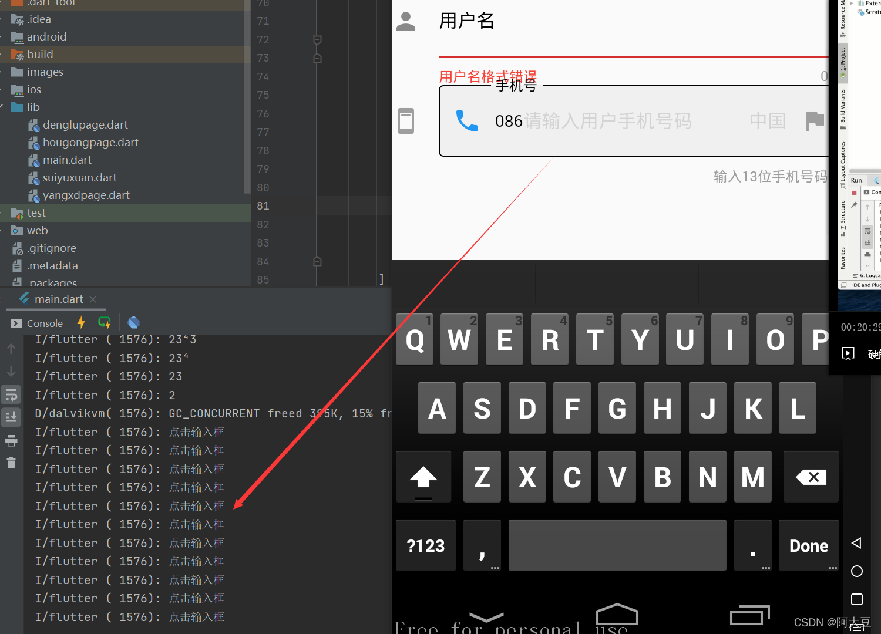
Task: Toggle soft-wrap in the console output
Action: pos(11,394)
